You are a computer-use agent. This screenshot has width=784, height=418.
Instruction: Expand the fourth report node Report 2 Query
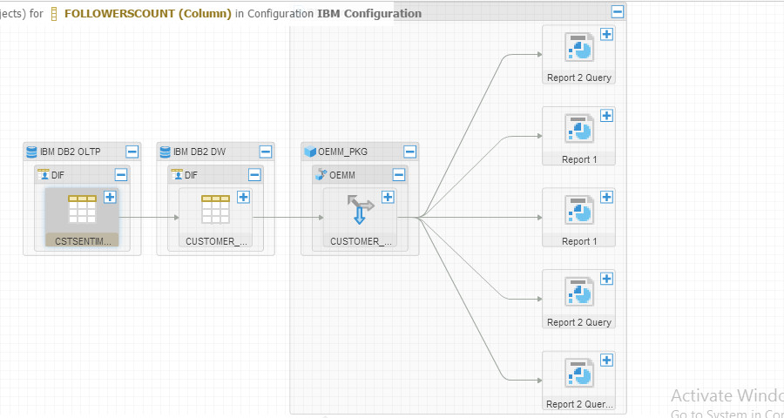(x=606, y=279)
